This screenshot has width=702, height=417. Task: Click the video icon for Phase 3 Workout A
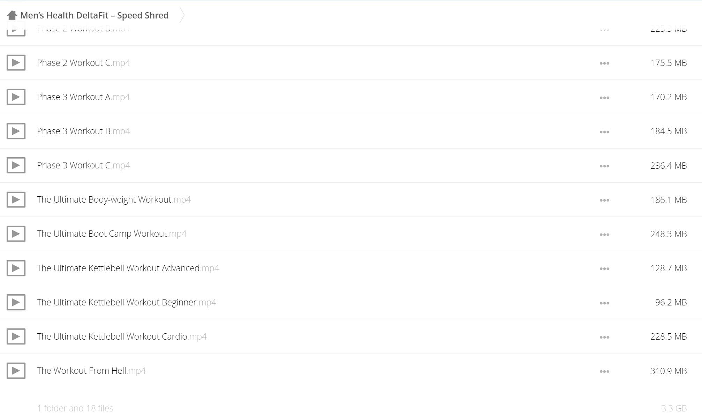16,97
